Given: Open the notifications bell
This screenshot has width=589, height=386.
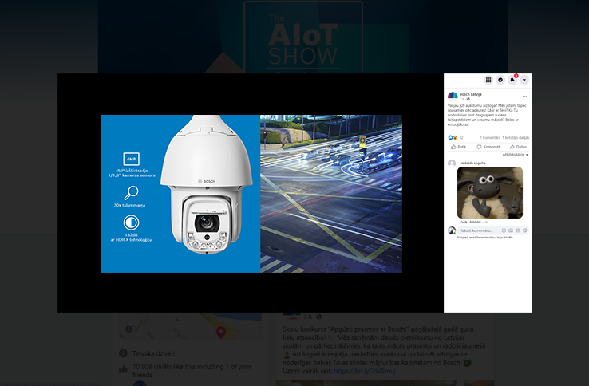Looking at the screenshot, I should 512,80.
